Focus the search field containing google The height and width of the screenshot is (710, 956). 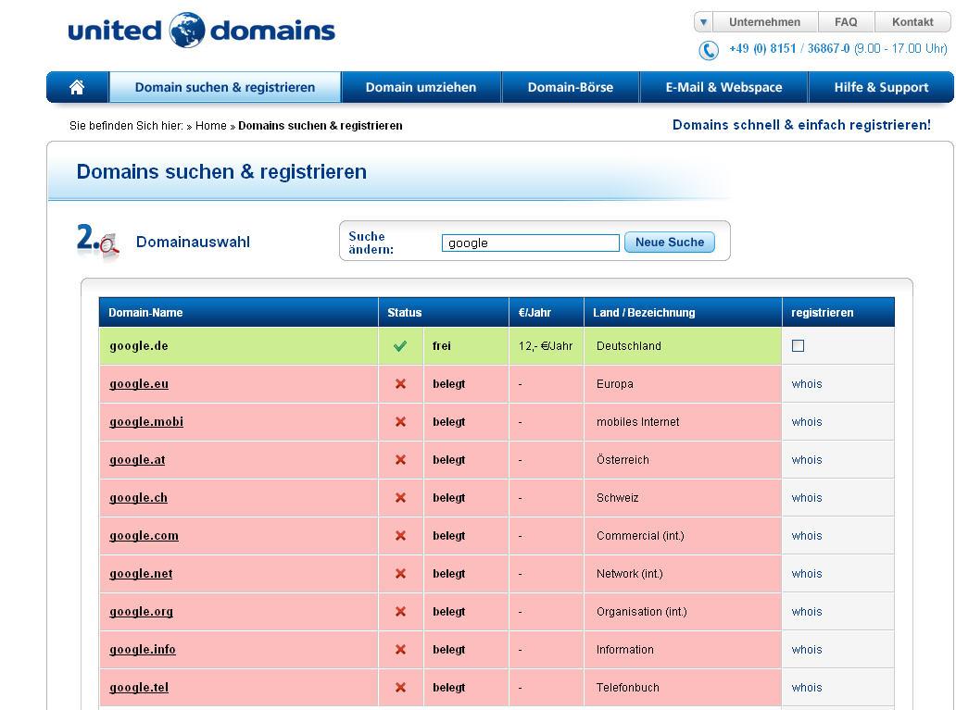pos(531,243)
